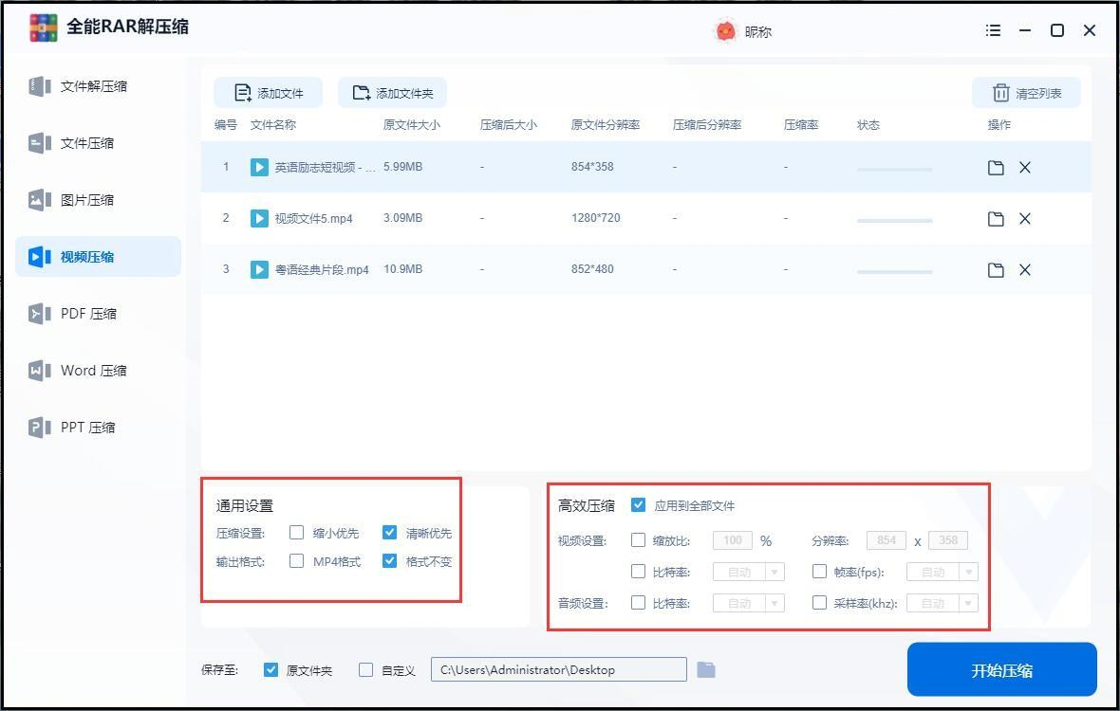Click the resolution width field showing 854
The image size is (1120, 711).
[x=887, y=540]
